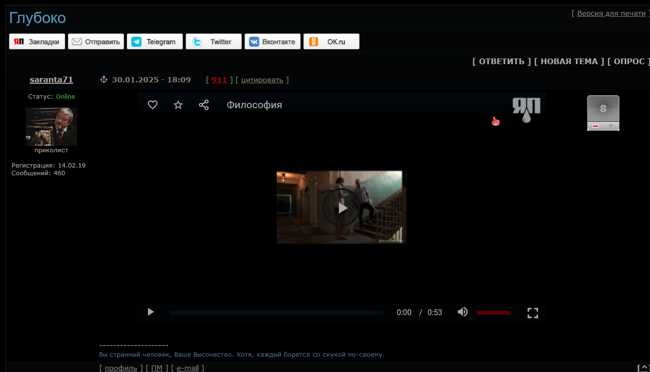Click the video title Философия
Image resolution: width=650 pixels, height=372 pixels.
pos(254,105)
